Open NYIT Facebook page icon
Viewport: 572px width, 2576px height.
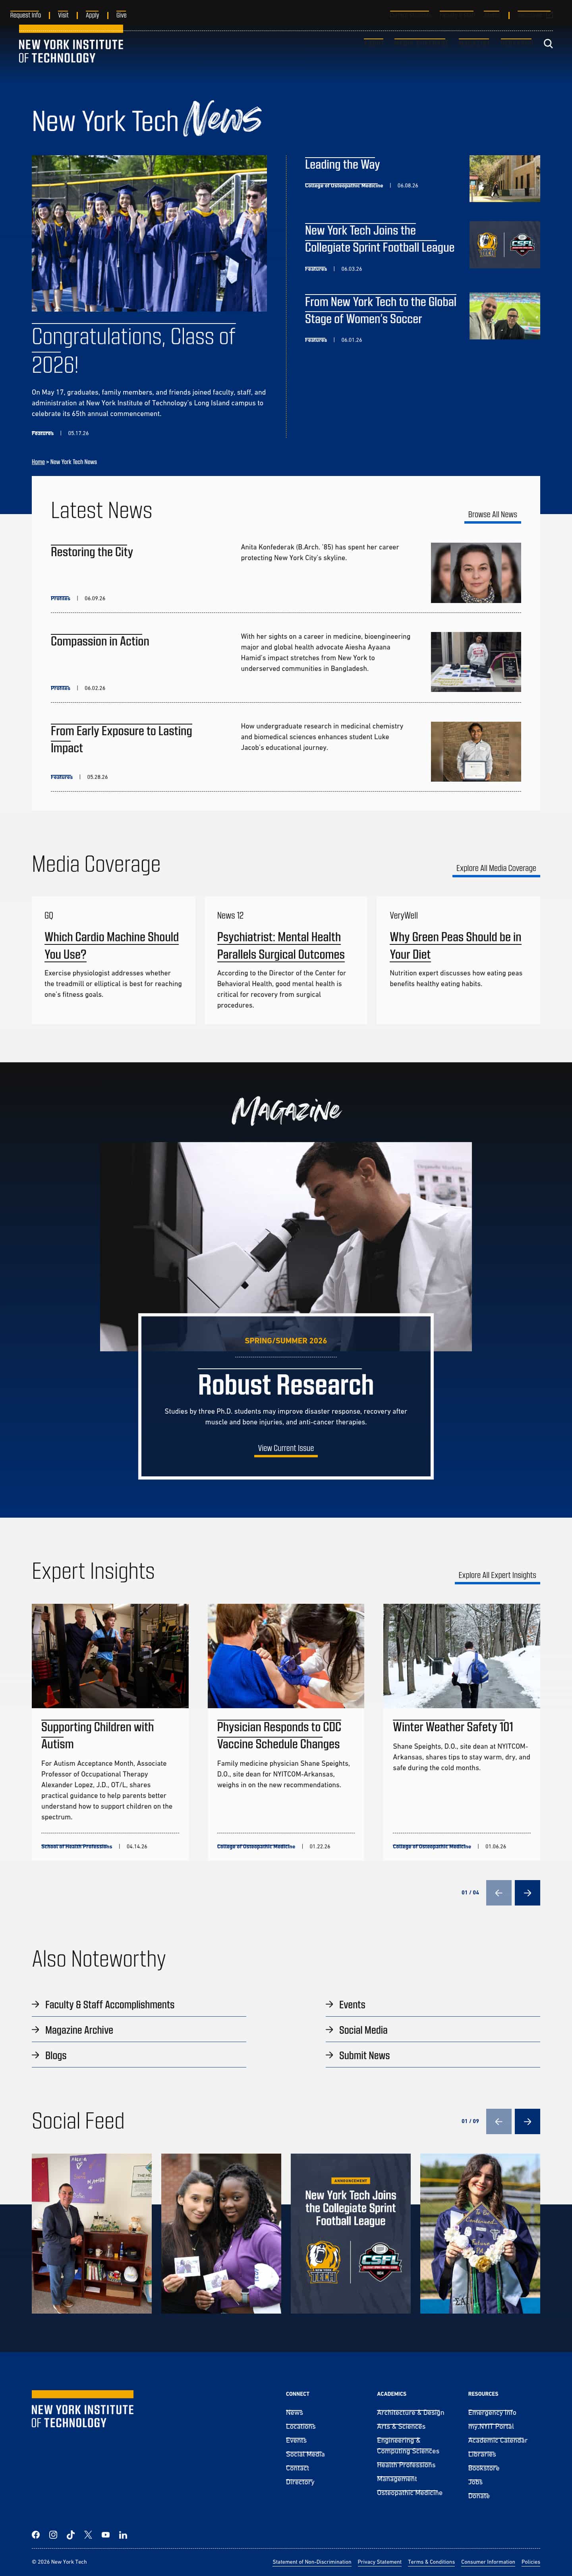click(36, 2535)
